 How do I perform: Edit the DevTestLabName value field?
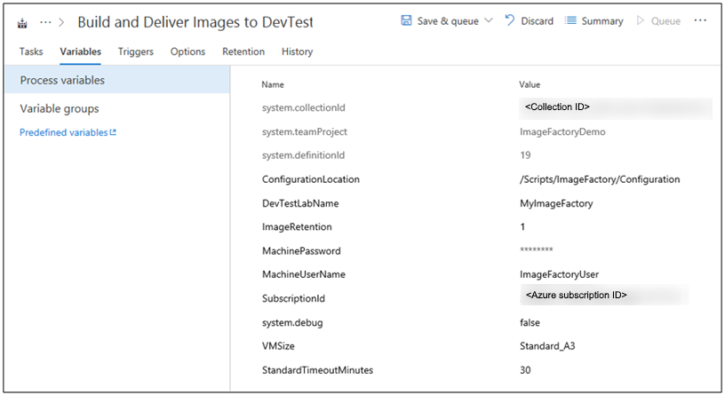556,203
